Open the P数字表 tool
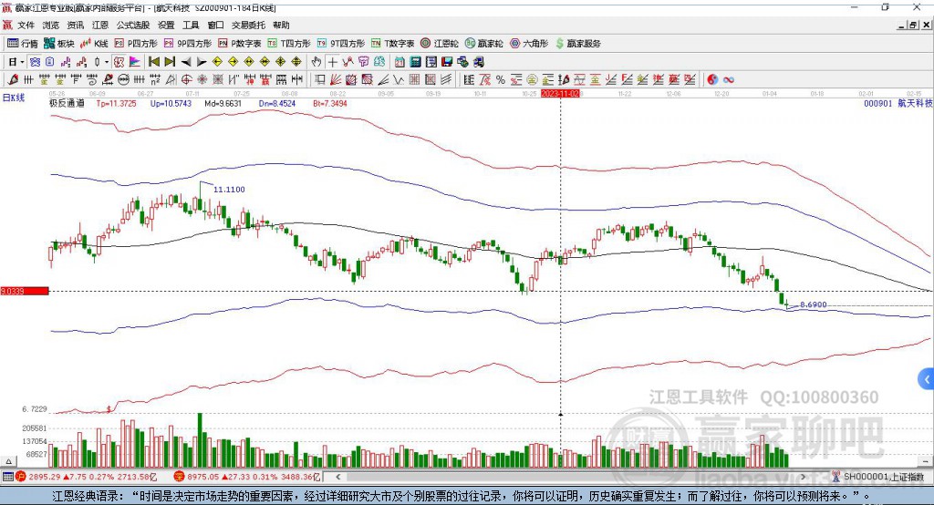The width and height of the screenshot is (934, 505). [x=240, y=44]
